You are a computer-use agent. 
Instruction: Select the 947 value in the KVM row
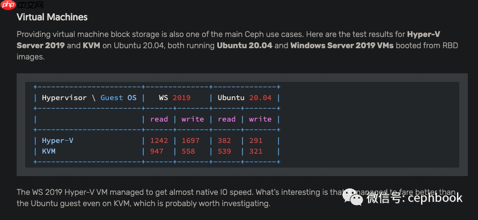[157, 151]
